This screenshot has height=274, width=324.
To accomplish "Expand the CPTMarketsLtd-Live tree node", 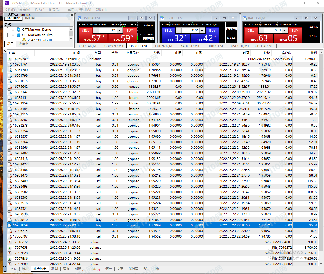I will click(x=13, y=35).
